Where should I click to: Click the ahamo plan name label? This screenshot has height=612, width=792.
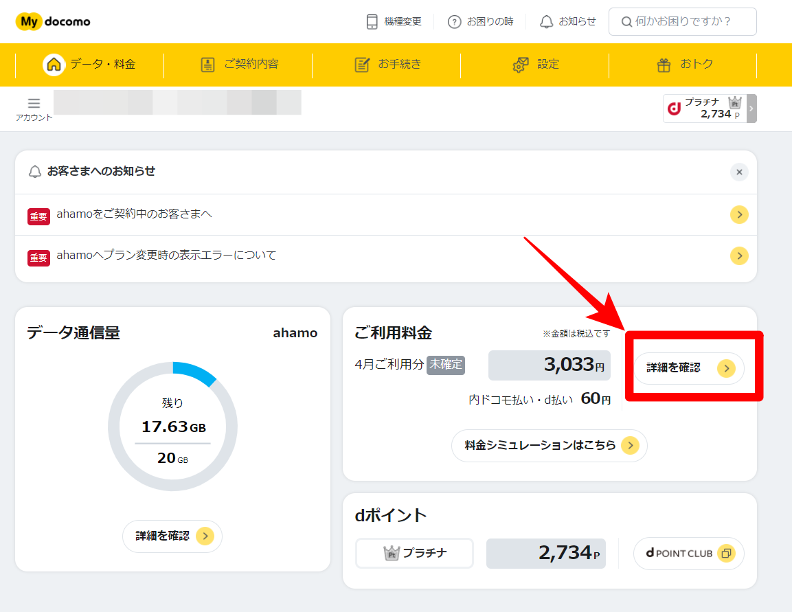tap(295, 333)
